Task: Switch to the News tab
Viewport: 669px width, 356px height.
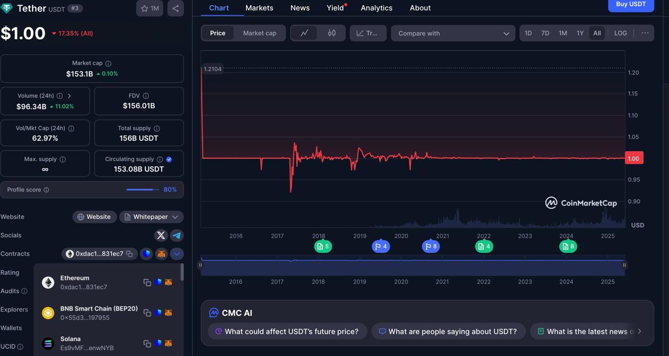Action: point(300,8)
